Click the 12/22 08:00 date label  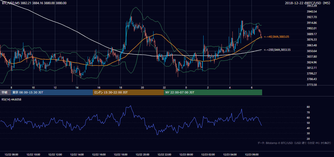(11, 155)
